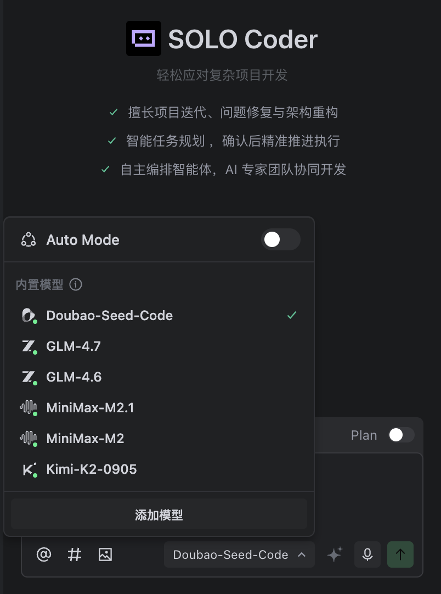Switch to the GLM-4.6 model
The image size is (441, 594).
pyautogui.click(x=74, y=377)
